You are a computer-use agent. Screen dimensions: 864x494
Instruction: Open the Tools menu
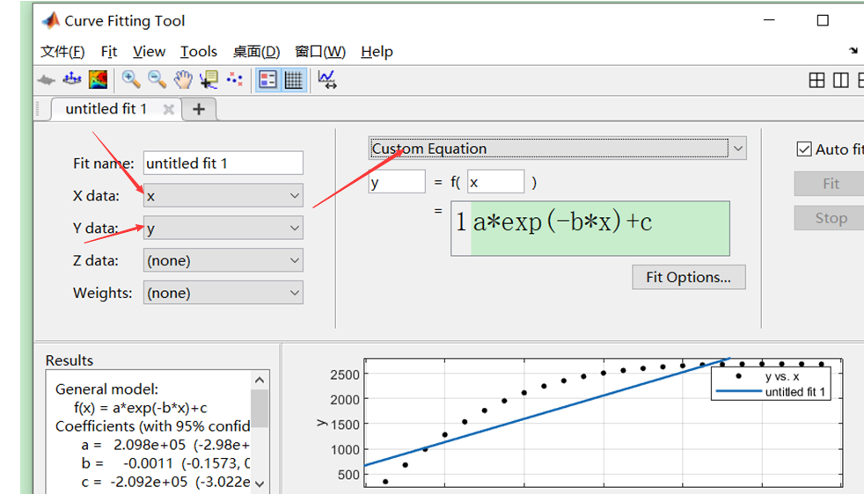[199, 52]
